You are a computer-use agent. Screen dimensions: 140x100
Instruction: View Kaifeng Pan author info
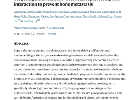pyautogui.click(x=47, y=16)
